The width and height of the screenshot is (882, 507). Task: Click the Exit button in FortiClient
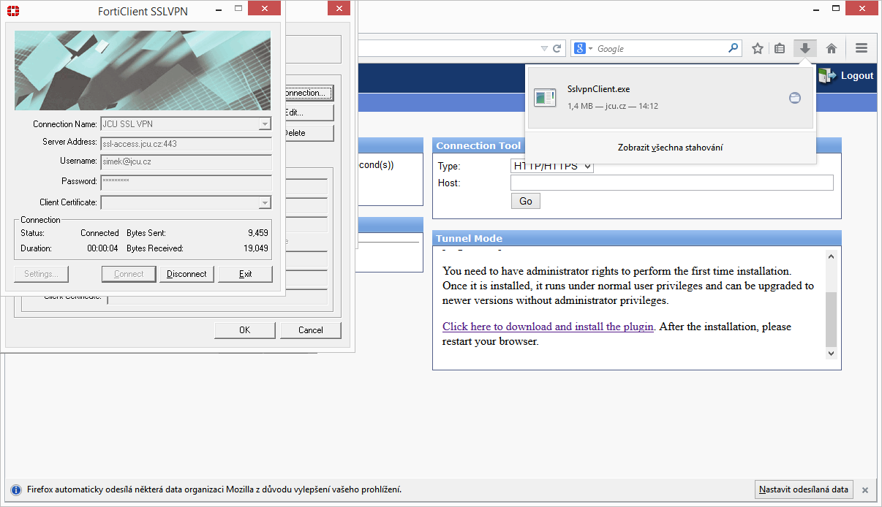click(x=245, y=274)
